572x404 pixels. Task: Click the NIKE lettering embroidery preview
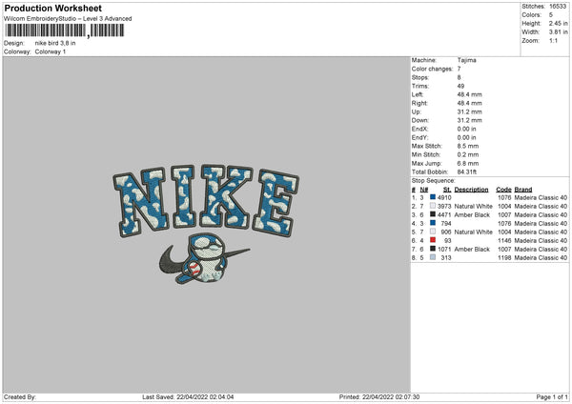[206, 201]
